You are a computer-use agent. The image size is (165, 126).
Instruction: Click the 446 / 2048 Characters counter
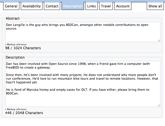click(x=24, y=113)
